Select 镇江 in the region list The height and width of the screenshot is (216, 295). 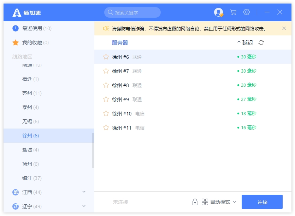(x=32, y=178)
